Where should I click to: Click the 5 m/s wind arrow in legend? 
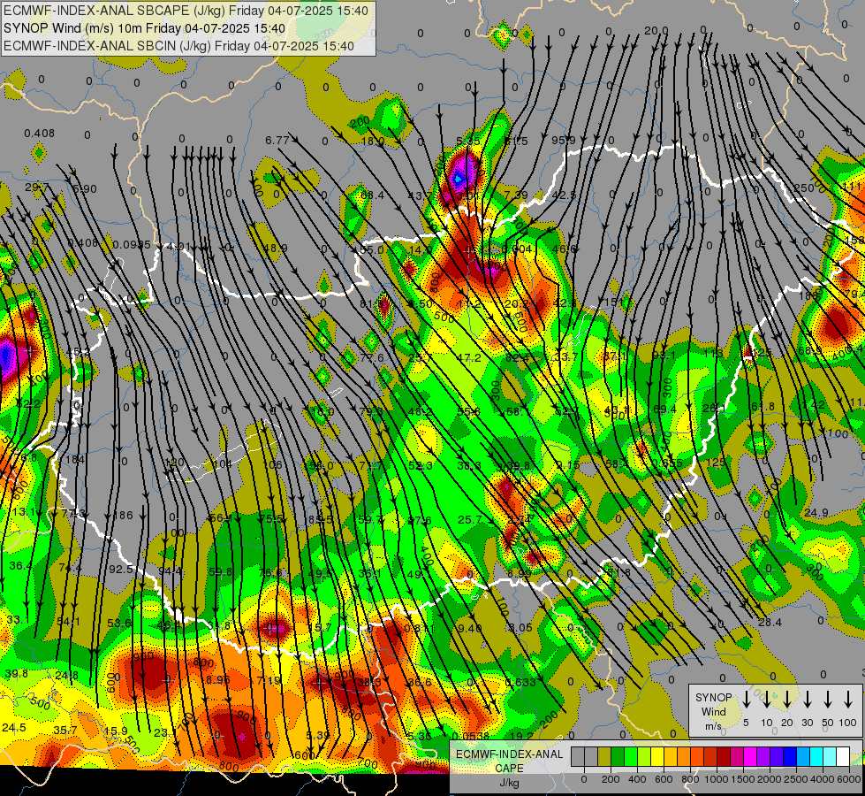[x=746, y=698]
